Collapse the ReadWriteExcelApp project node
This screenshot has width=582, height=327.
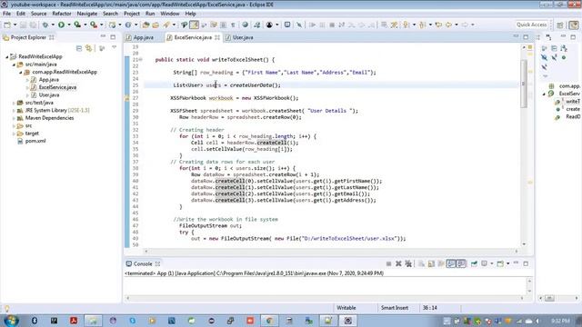click(7, 56)
